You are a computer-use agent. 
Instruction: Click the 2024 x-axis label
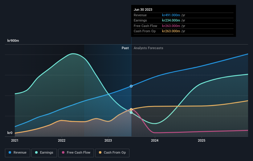click(x=155, y=141)
